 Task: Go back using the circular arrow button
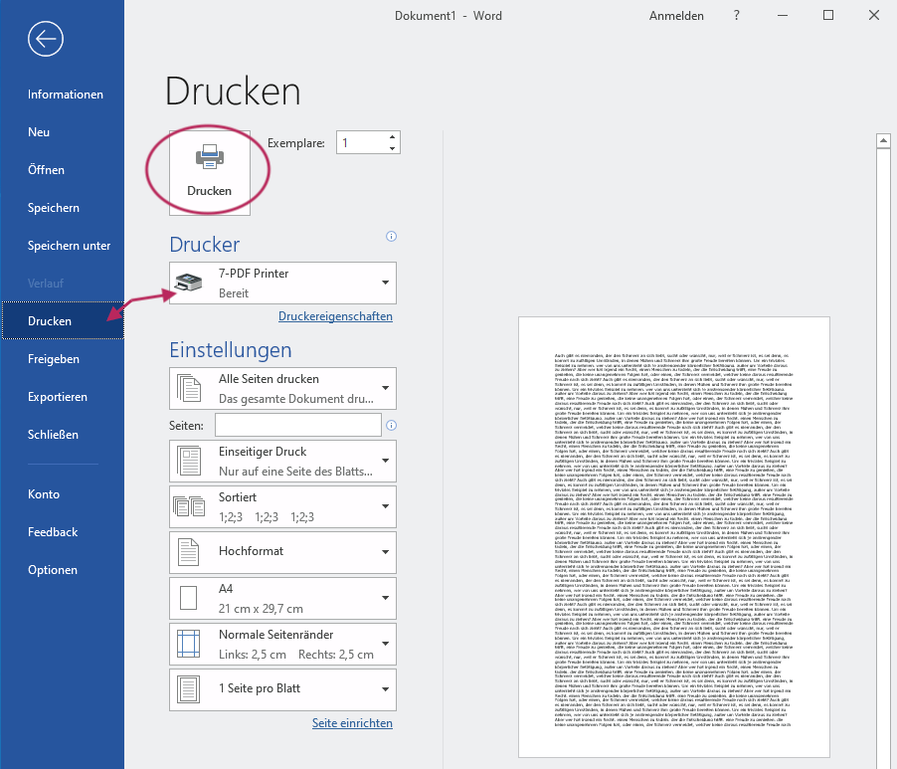pyautogui.click(x=45, y=39)
